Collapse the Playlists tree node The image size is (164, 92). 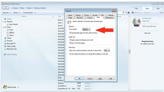(x=3, y=22)
